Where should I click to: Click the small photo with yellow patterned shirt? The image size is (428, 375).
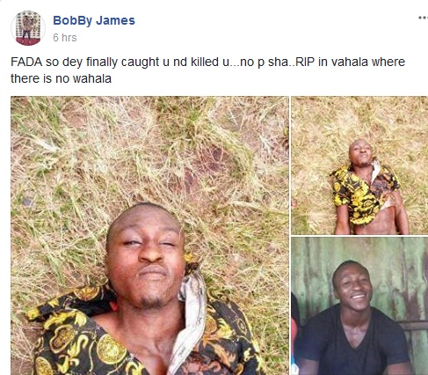pos(359,165)
